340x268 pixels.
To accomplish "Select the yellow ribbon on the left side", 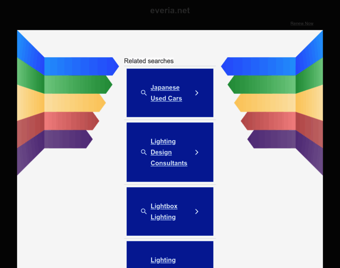I will pos(74,103).
